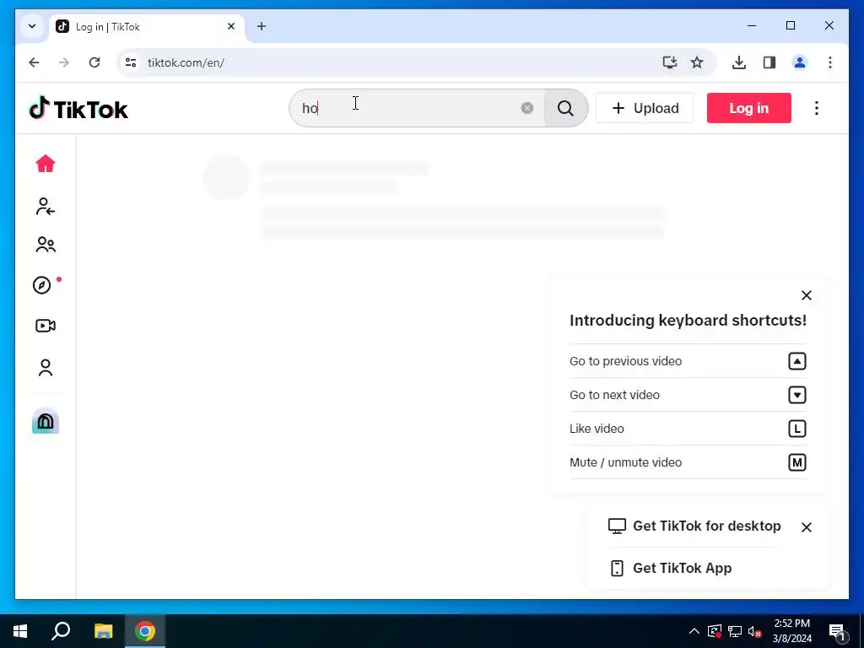Install app icon in address bar
This screenshot has height=648, width=864.
tap(669, 62)
